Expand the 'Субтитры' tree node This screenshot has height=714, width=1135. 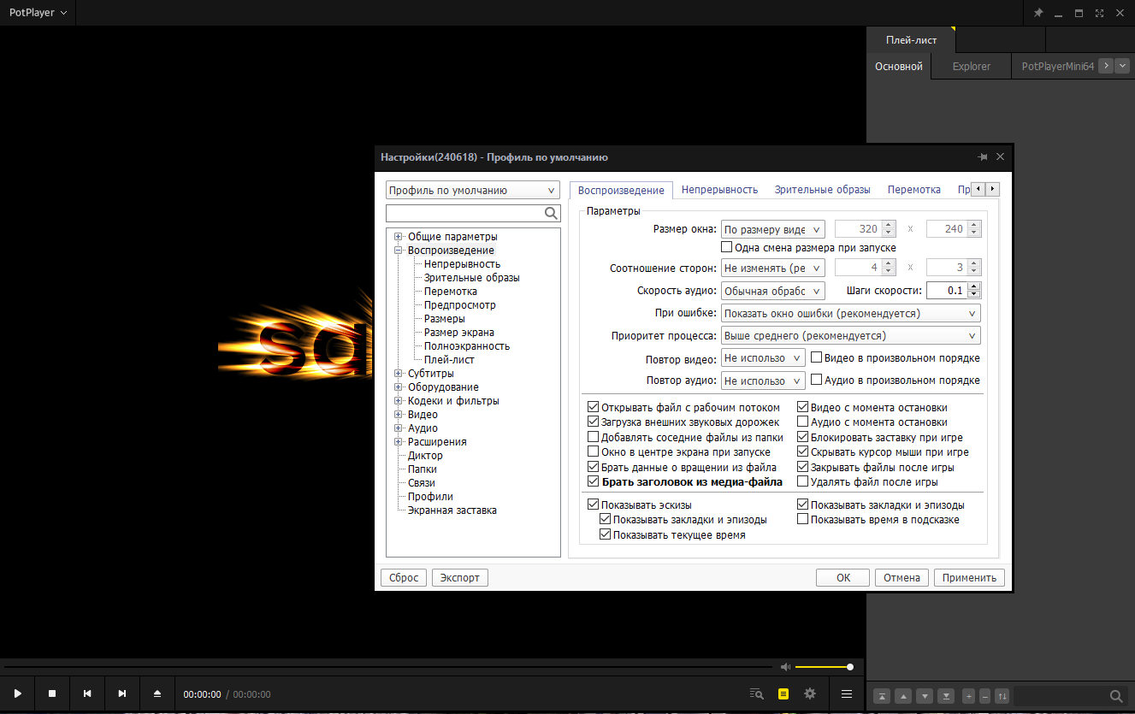click(x=399, y=374)
